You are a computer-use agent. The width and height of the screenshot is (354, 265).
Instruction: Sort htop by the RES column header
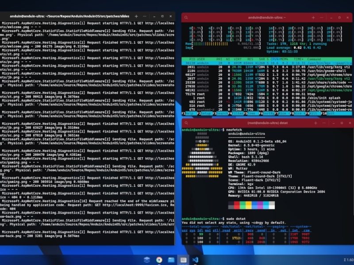(x=250, y=59)
